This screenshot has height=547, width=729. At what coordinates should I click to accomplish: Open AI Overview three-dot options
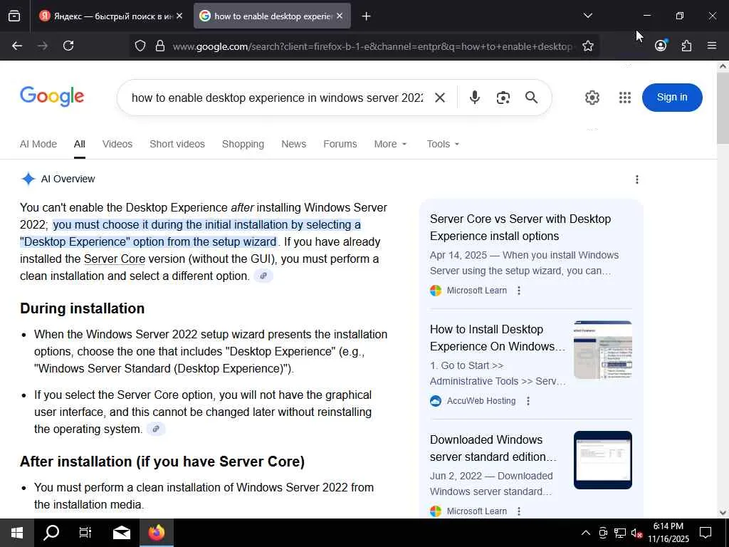(637, 179)
